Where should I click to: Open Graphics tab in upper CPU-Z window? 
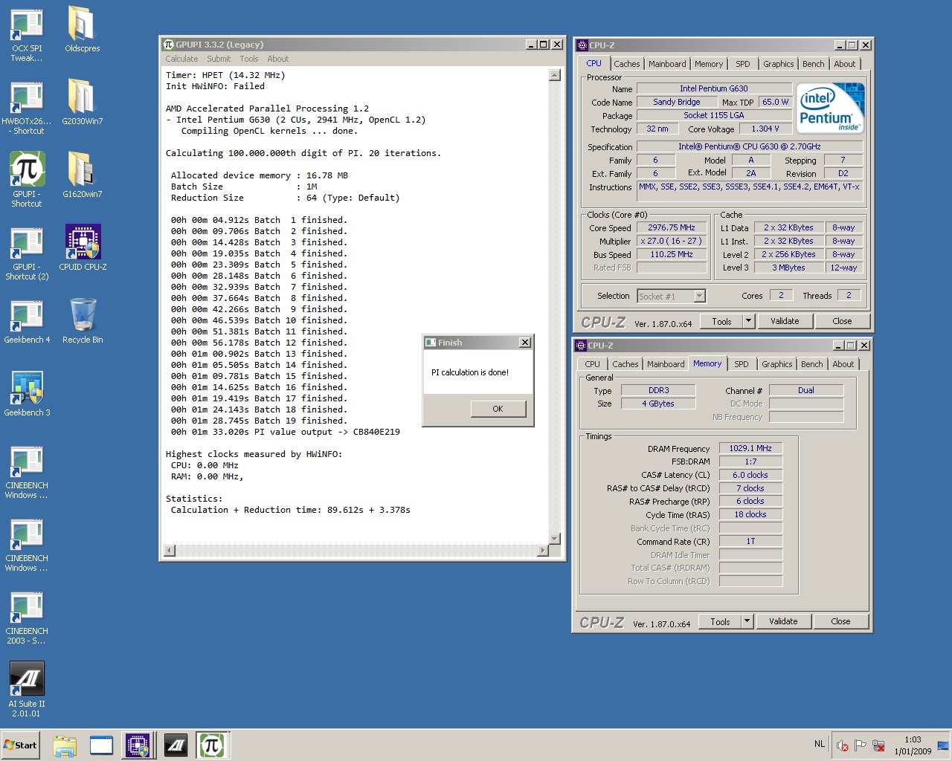click(779, 64)
